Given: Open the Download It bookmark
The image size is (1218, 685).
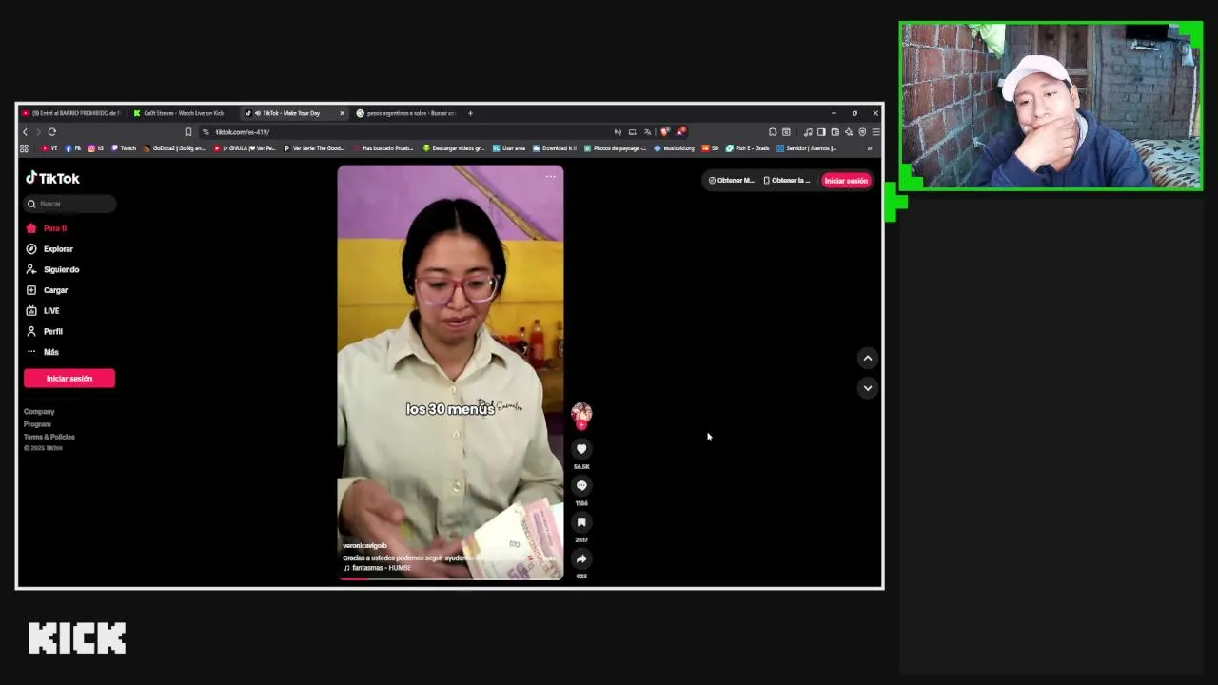Looking at the screenshot, I should (x=555, y=148).
